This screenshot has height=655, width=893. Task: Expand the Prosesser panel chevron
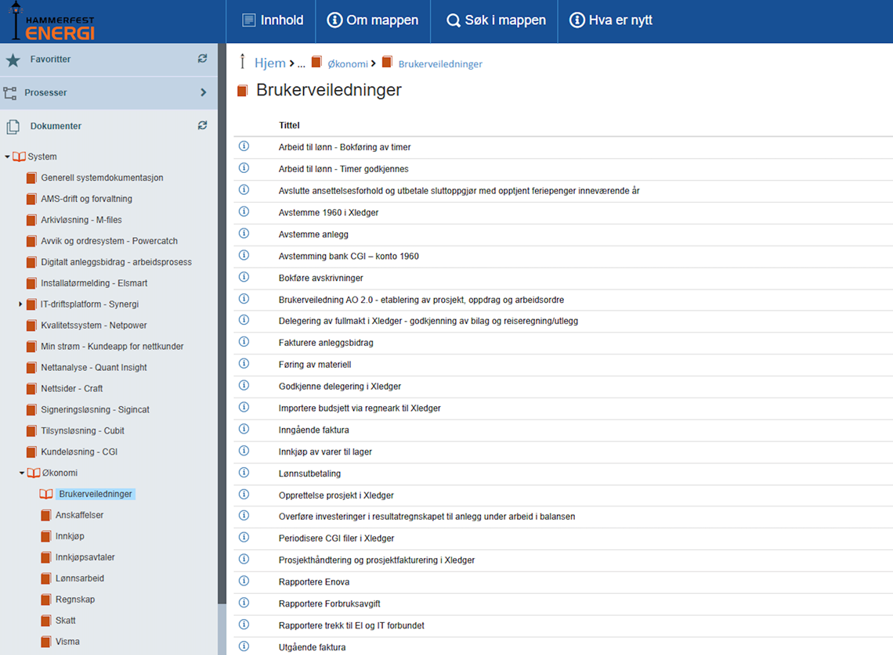(x=204, y=92)
